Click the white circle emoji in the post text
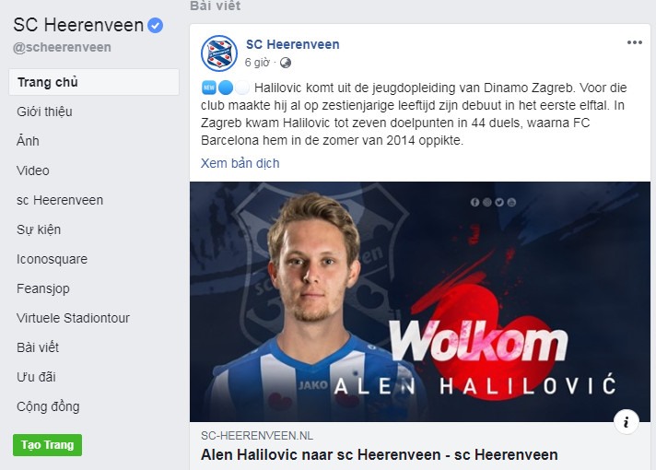Screen dimensions: 656x470 pyautogui.click(x=241, y=88)
